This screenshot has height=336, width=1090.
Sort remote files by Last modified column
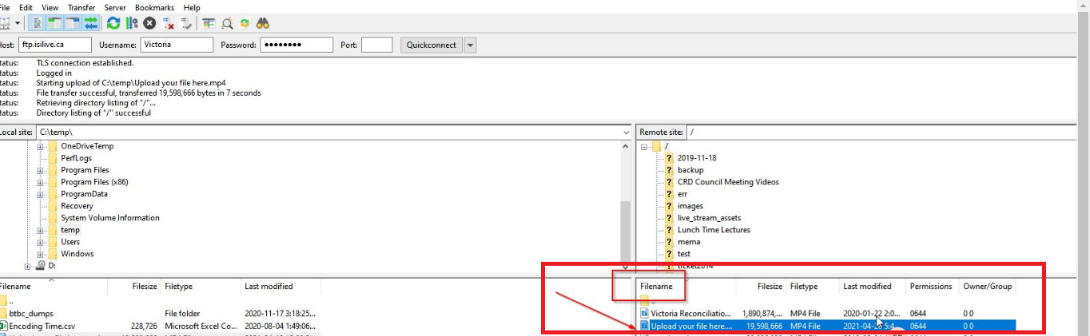click(x=867, y=286)
